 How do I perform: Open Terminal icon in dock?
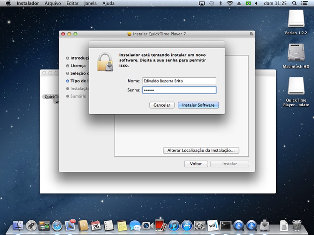click(x=226, y=226)
